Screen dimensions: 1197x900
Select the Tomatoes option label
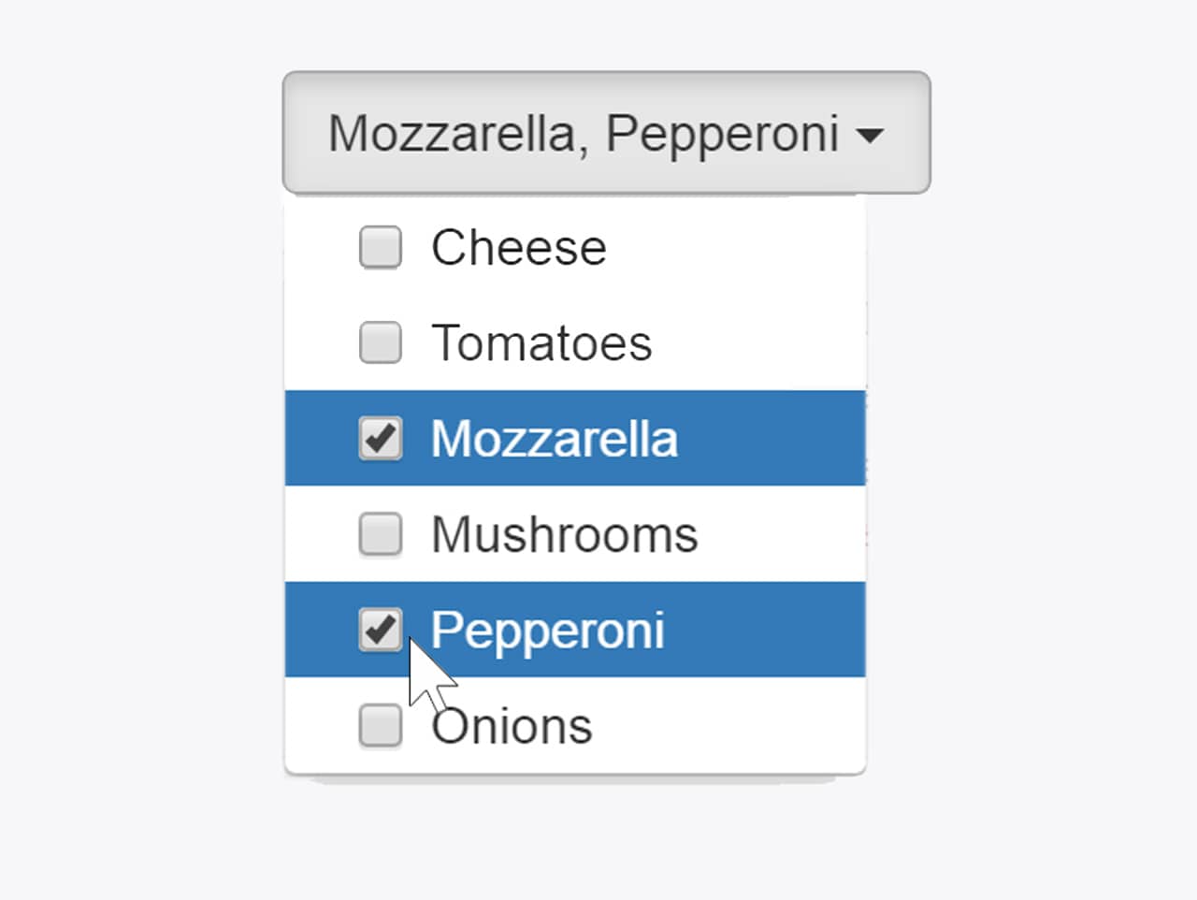coord(541,342)
